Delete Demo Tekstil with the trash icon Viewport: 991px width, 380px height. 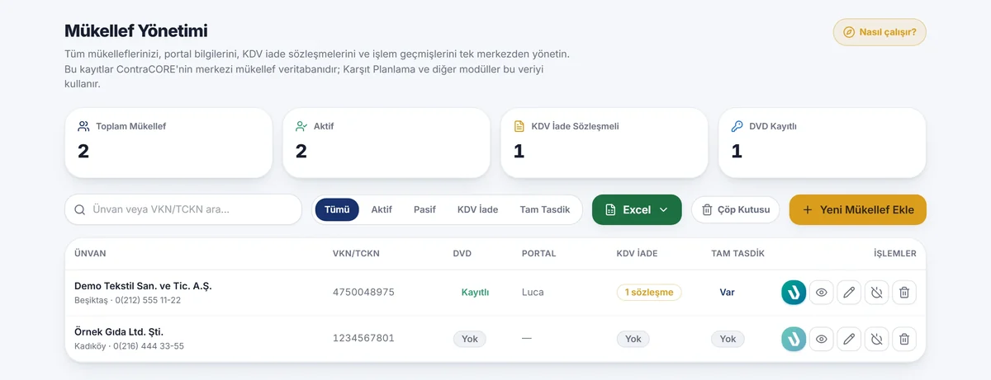904,292
